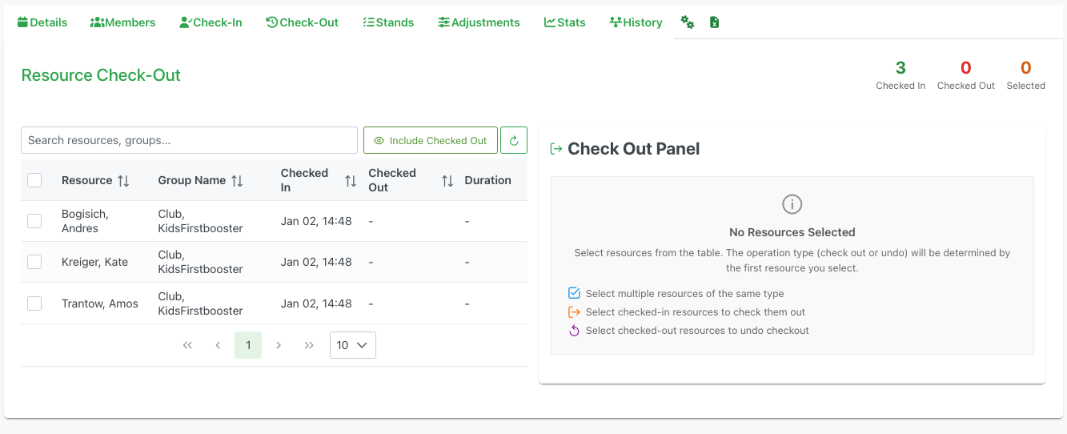
Task: Click the refresh icon button
Action: (514, 140)
